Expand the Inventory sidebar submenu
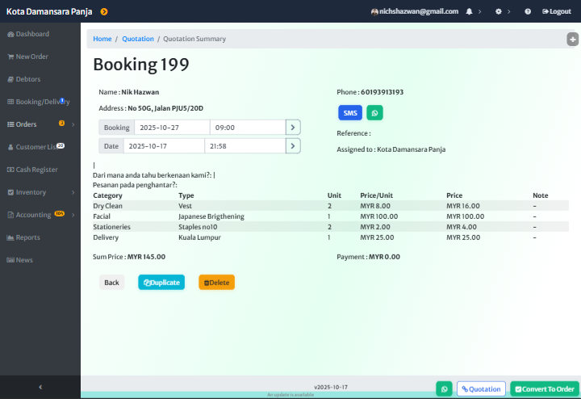 coord(73,192)
